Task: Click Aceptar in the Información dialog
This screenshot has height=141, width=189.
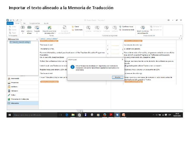Action: [118, 77]
